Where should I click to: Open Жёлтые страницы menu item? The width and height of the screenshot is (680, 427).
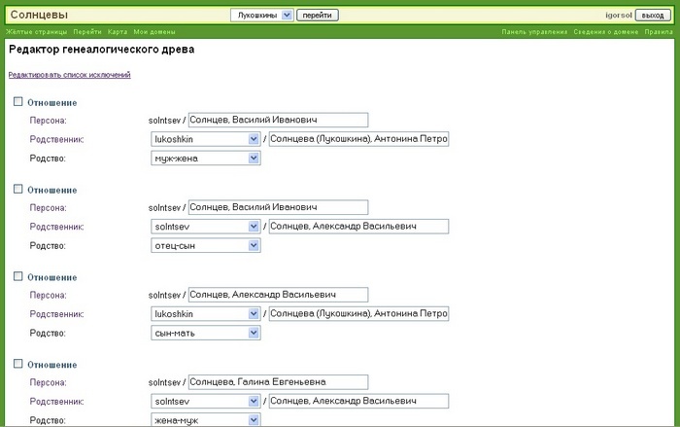click(36, 32)
